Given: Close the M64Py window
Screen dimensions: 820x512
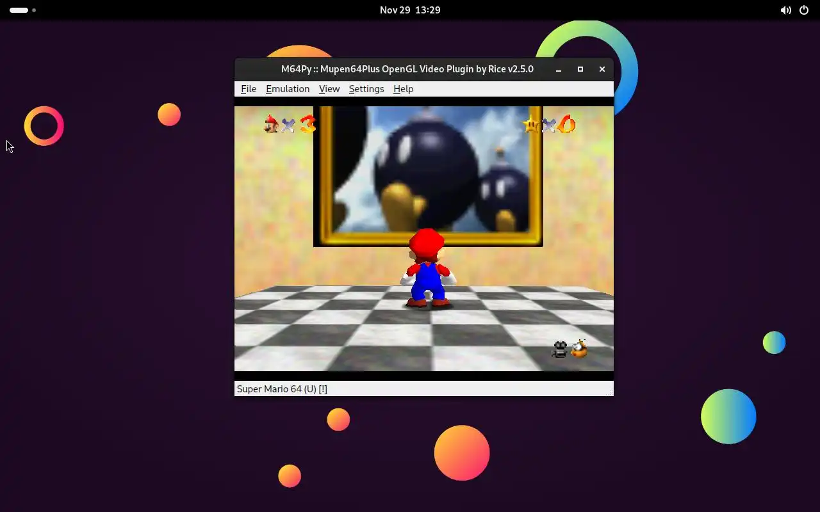Looking at the screenshot, I should 602,69.
